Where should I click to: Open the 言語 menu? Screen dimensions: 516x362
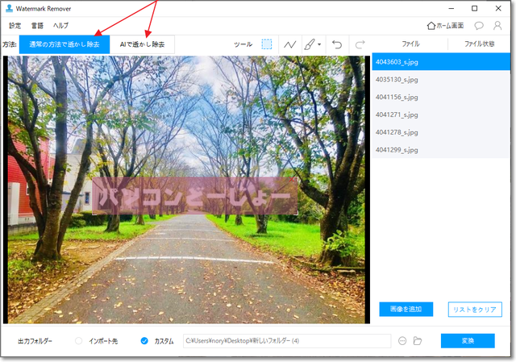point(37,26)
